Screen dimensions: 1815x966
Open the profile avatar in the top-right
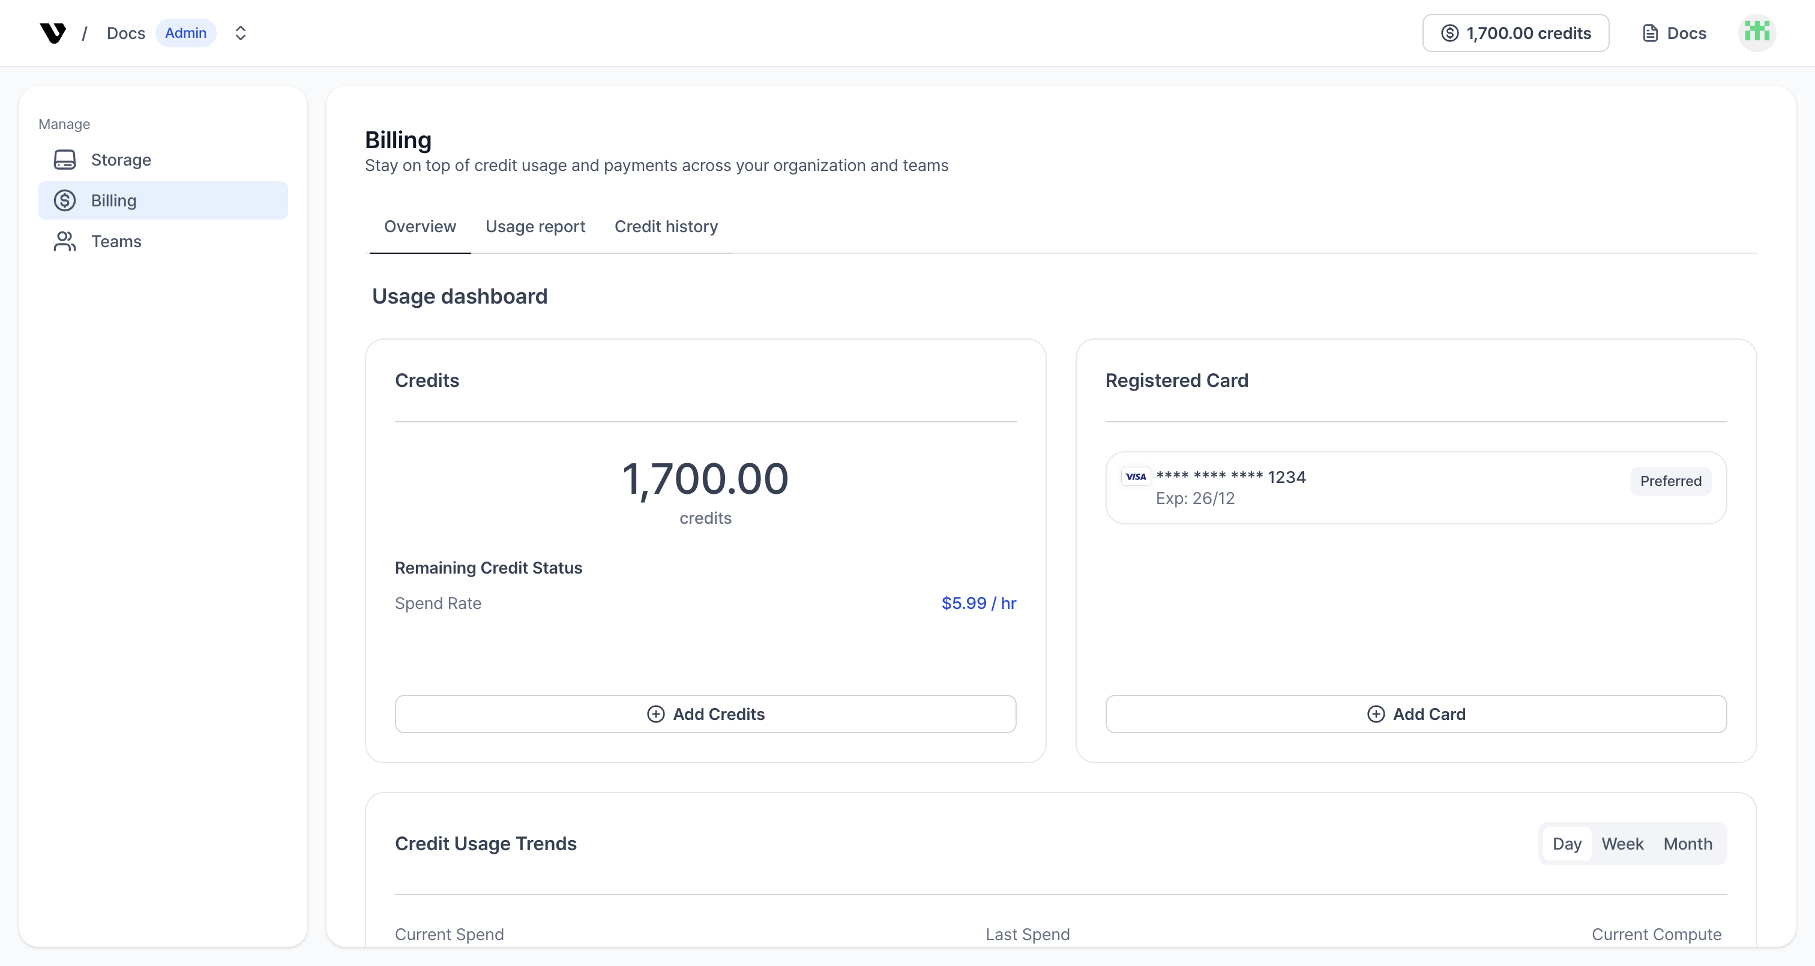[x=1757, y=32]
